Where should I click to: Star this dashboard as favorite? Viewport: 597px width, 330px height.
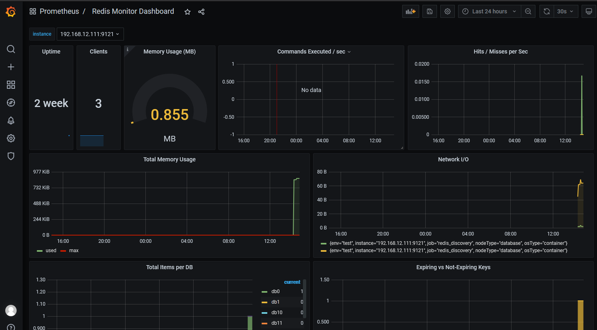187,12
